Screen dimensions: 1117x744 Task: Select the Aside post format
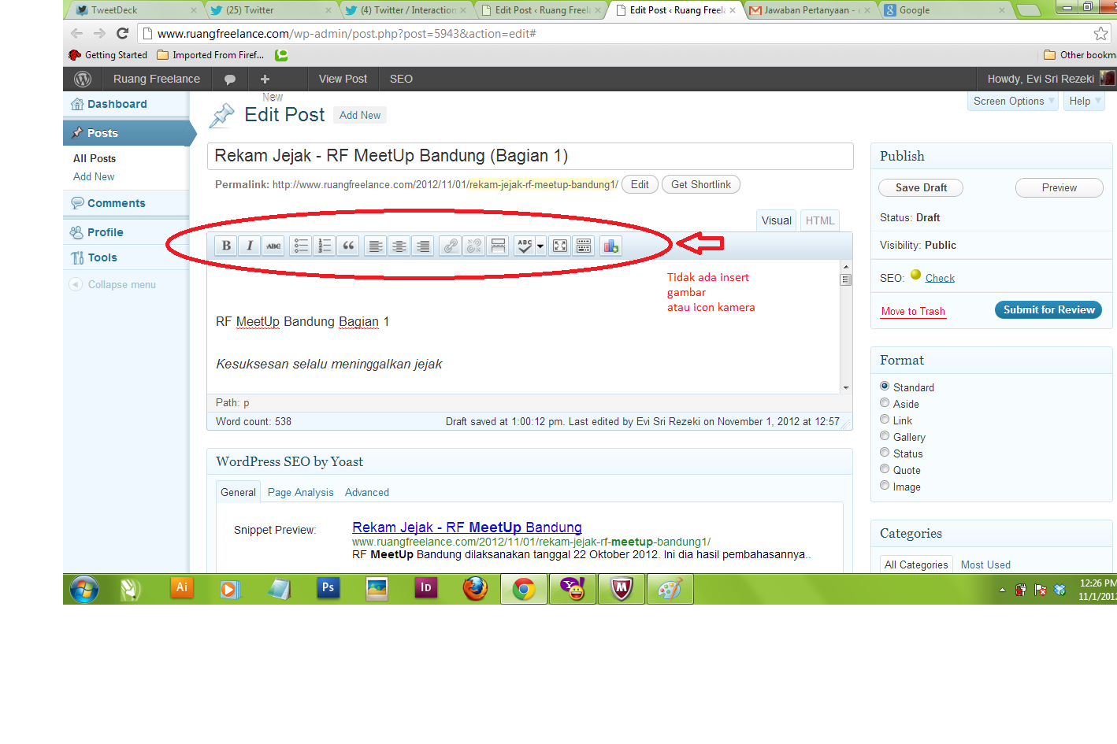tap(885, 402)
